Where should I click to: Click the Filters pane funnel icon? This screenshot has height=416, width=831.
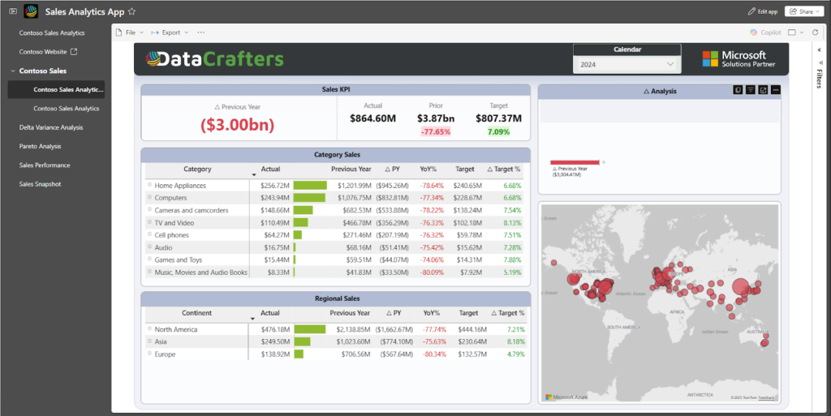click(x=820, y=62)
